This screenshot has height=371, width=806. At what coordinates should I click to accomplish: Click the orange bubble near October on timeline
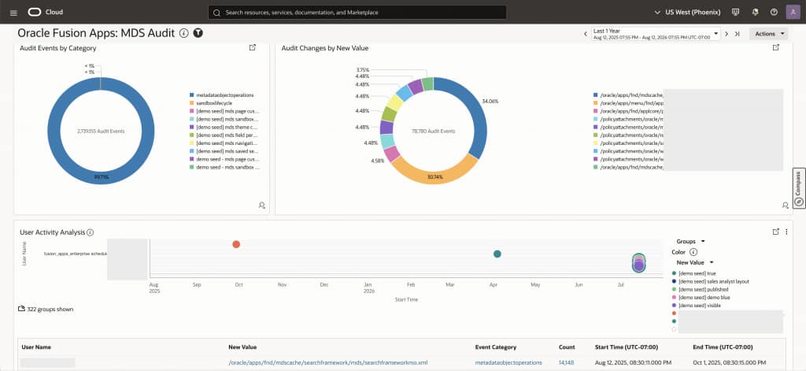236,244
